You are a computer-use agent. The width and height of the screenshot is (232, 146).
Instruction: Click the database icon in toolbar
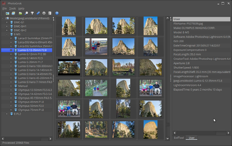pos(50,13)
